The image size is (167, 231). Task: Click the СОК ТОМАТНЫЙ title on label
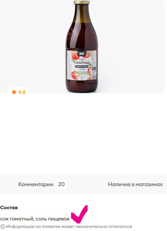[x=82, y=61]
